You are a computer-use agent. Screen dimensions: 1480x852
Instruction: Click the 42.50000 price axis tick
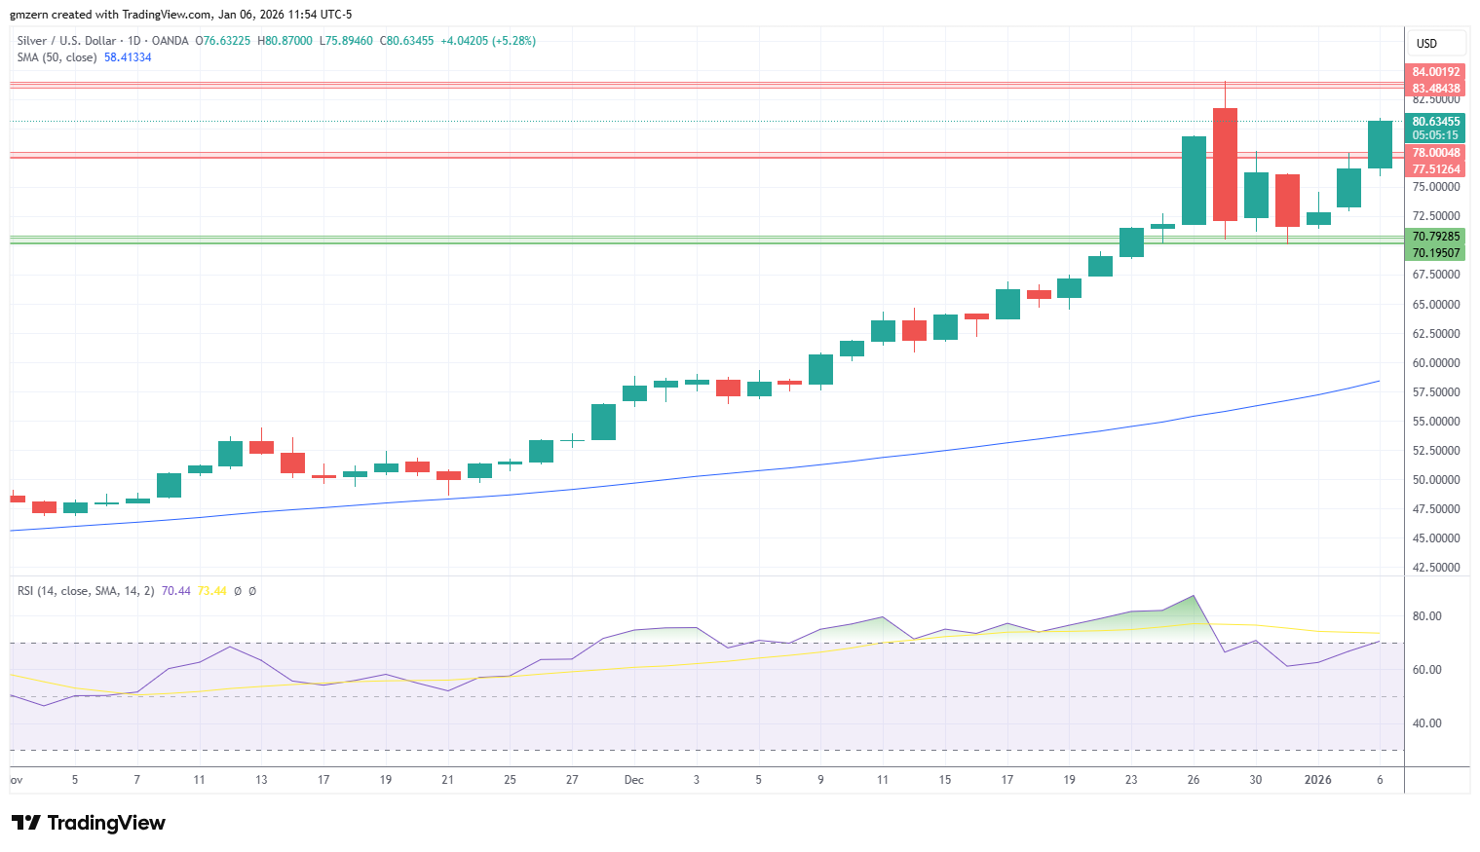coord(1436,567)
